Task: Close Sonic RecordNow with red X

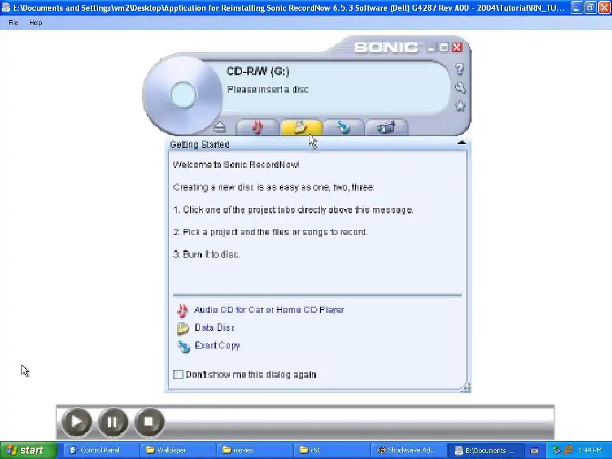Action: click(x=457, y=47)
